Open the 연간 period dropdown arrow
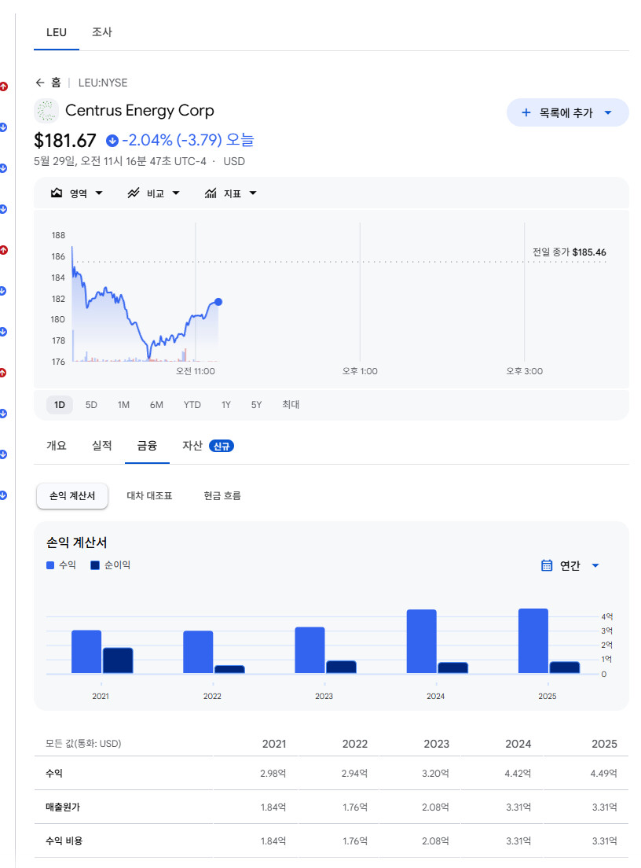The width and height of the screenshot is (641, 868). pyautogui.click(x=595, y=566)
